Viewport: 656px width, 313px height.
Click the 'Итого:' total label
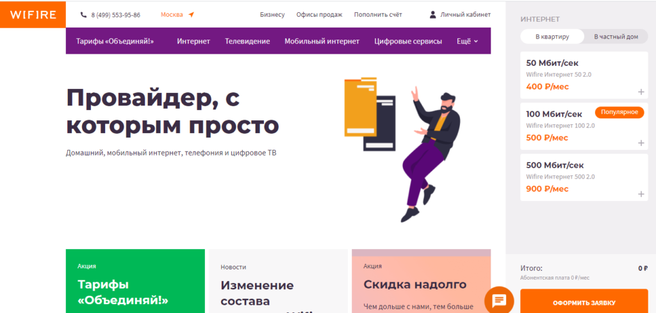(531, 268)
